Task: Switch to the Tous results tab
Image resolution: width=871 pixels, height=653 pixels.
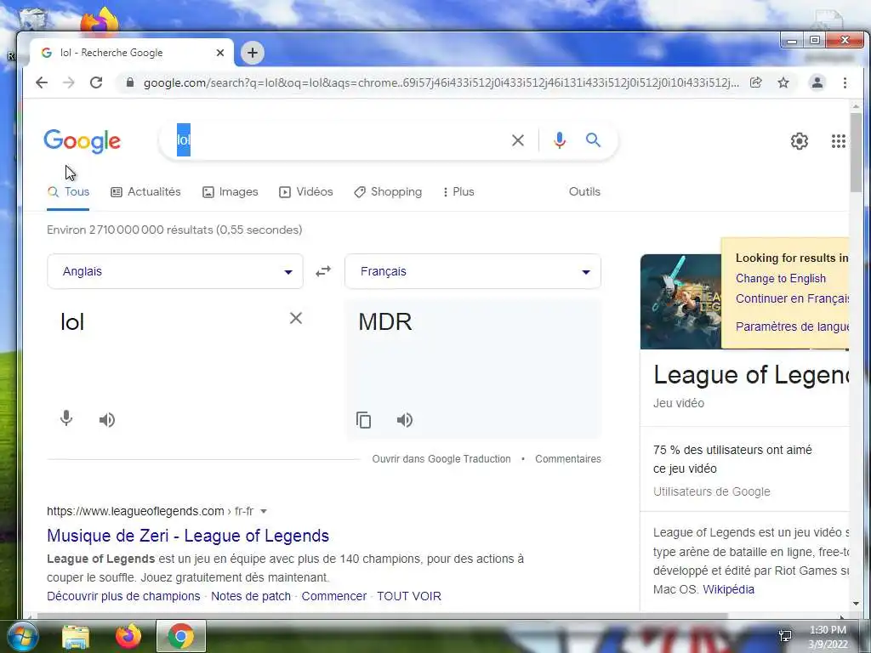Action: (x=68, y=191)
